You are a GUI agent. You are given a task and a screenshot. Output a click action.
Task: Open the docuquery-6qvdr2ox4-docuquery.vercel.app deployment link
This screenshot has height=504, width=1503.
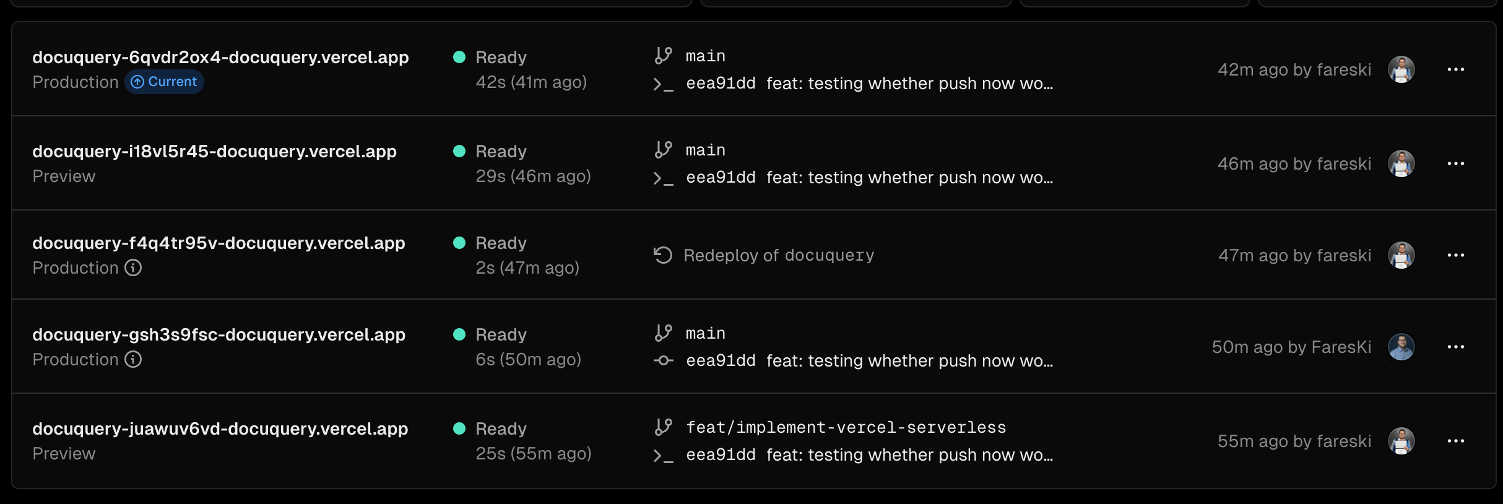pyautogui.click(x=220, y=57)
